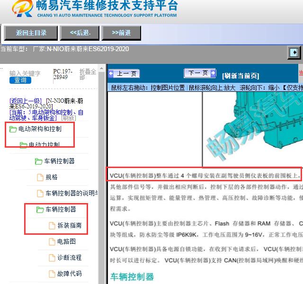303x284 pixels.
Task: Open the 电动力控制 folder icon
Action: point(23,145)
